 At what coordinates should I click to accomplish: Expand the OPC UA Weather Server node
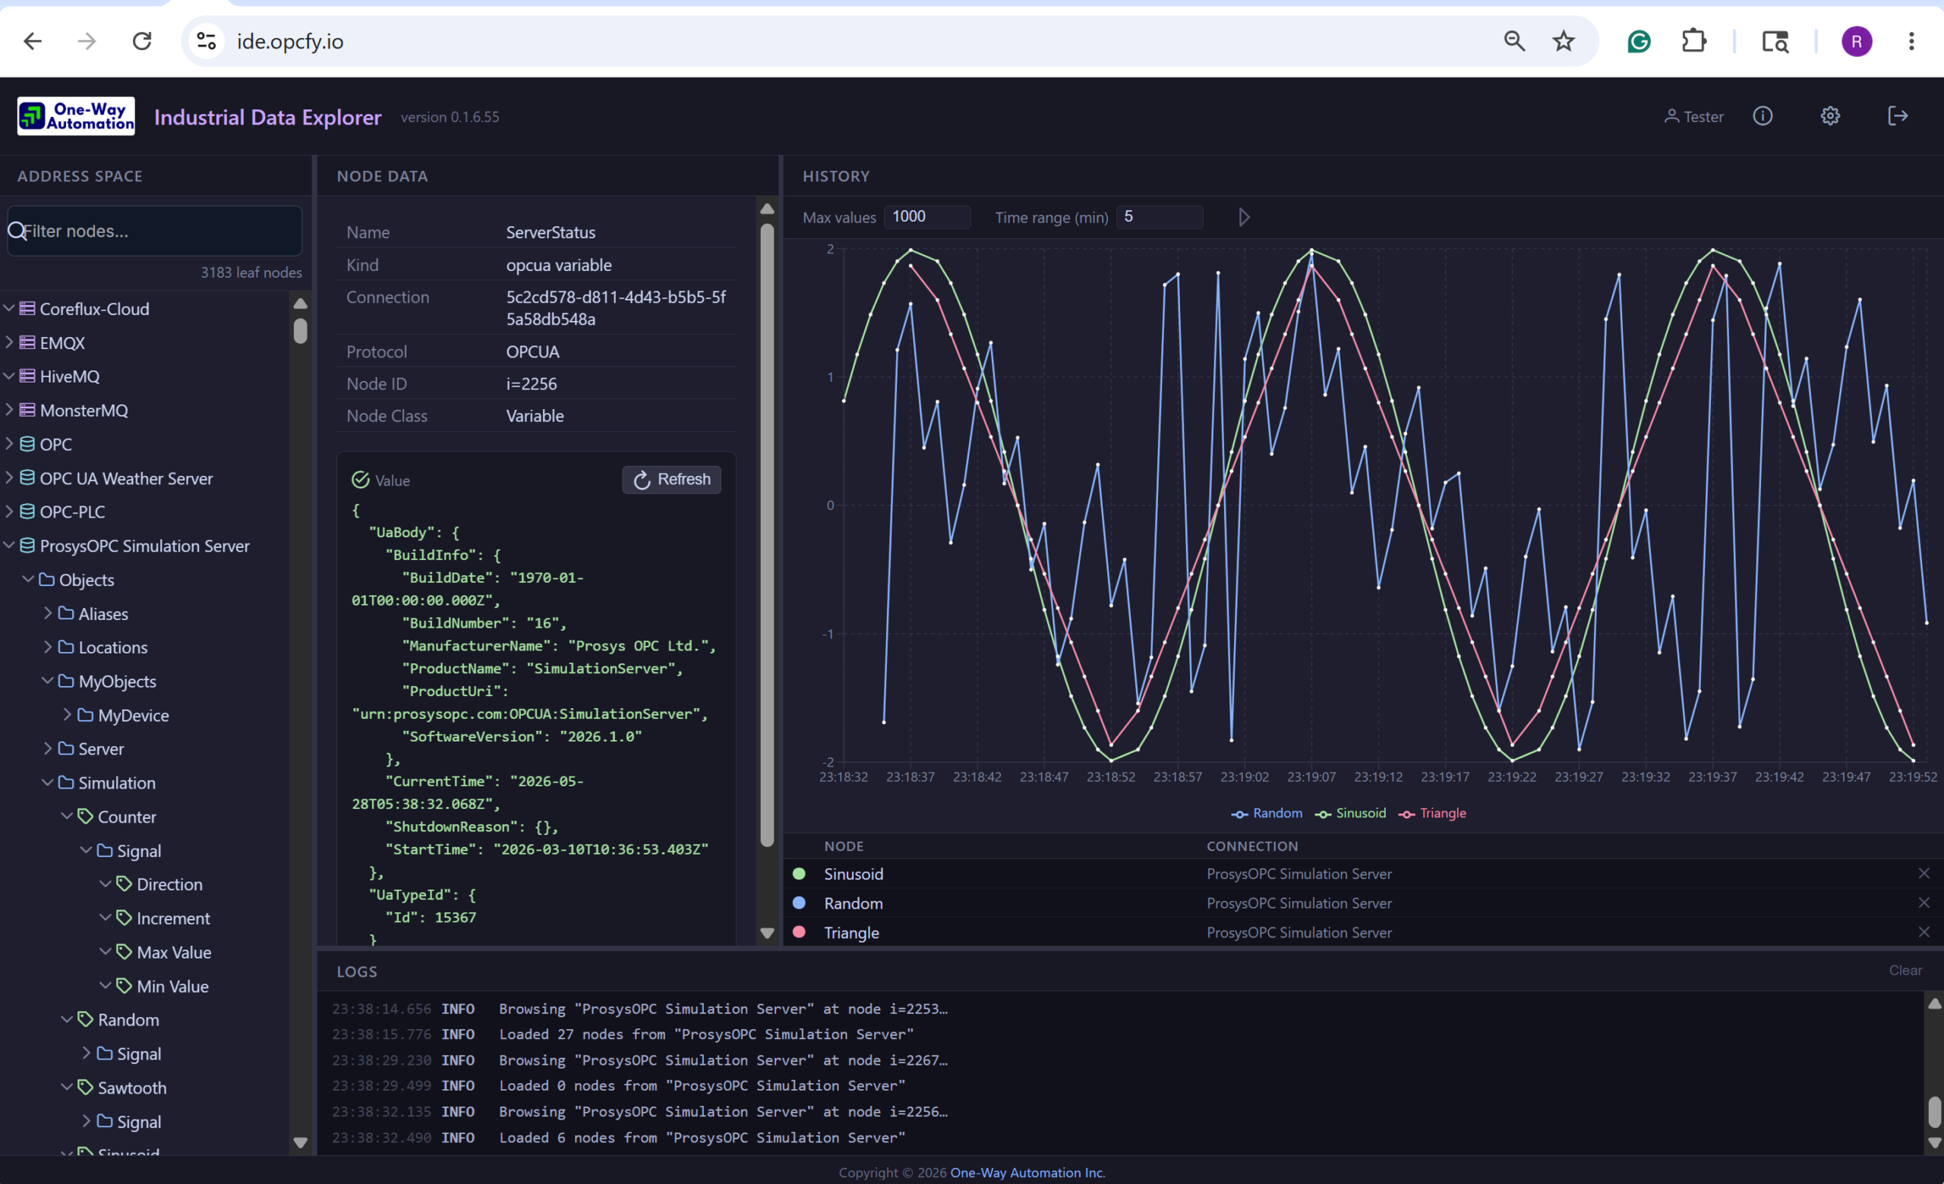point(9,477)
